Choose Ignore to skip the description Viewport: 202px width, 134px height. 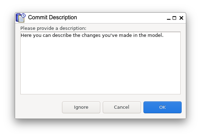point(81,107)
